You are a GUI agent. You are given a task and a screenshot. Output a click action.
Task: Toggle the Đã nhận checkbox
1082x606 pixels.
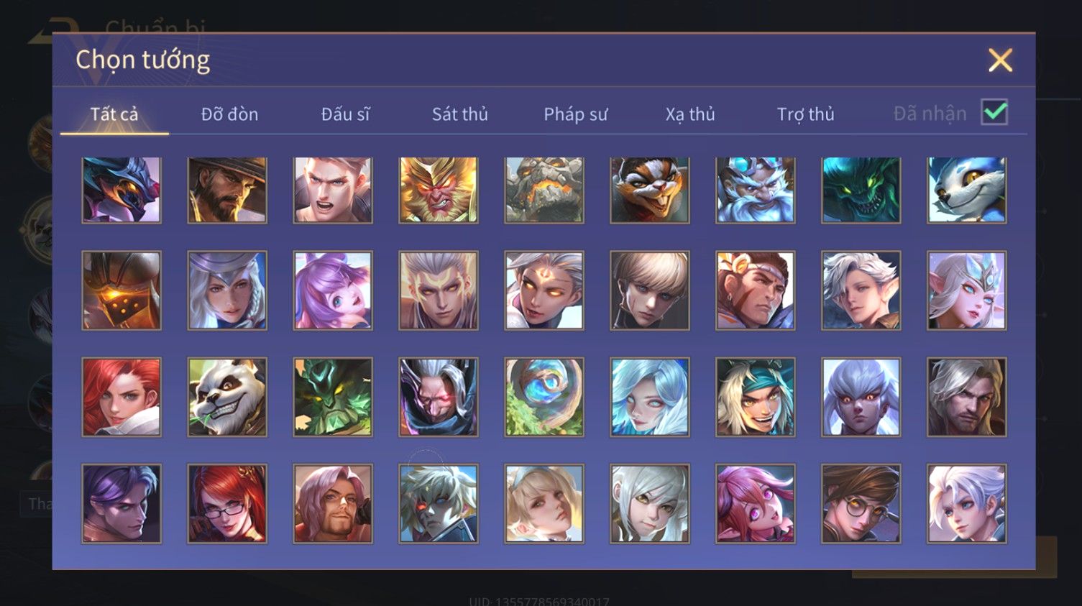(x=995, y=112)
